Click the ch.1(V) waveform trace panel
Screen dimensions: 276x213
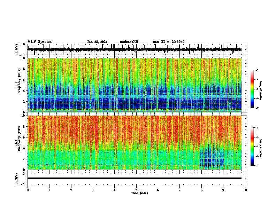click(136, 49)
